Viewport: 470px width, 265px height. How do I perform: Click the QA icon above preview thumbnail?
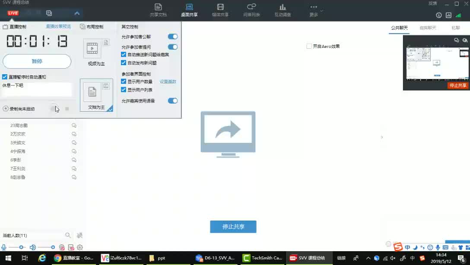tap(465, 40)
